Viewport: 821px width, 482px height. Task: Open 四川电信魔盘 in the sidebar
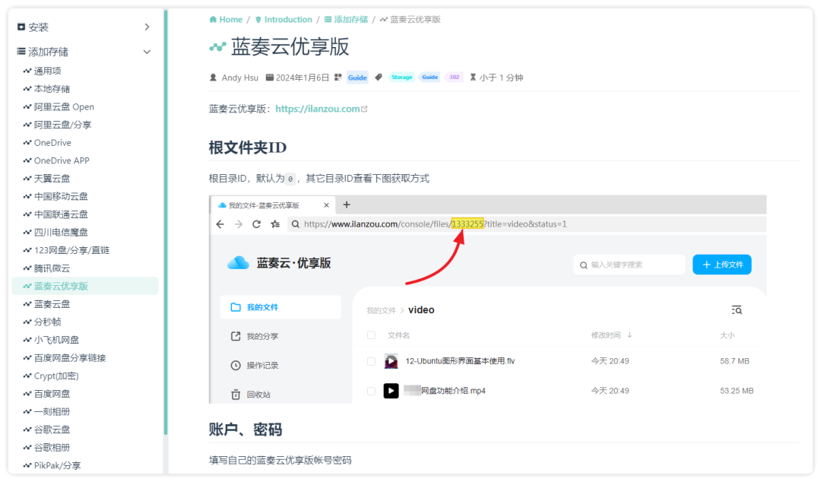pos(85,232)
